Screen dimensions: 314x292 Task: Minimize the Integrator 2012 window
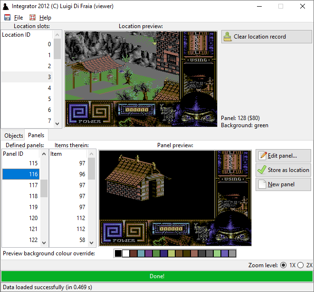click(259, 6)
